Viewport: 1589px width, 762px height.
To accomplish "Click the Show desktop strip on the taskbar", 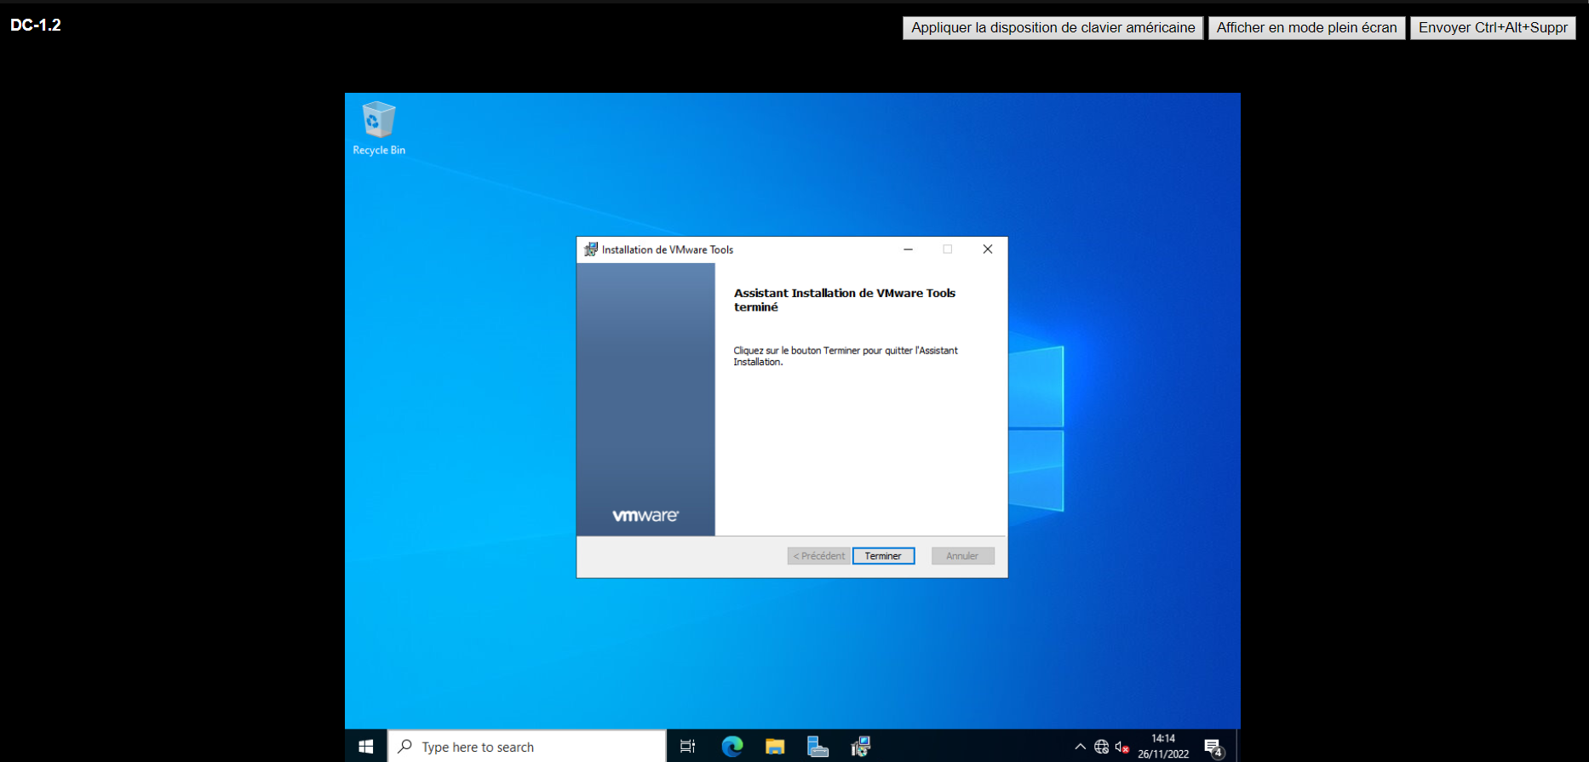I will (x=1237, y=747).
